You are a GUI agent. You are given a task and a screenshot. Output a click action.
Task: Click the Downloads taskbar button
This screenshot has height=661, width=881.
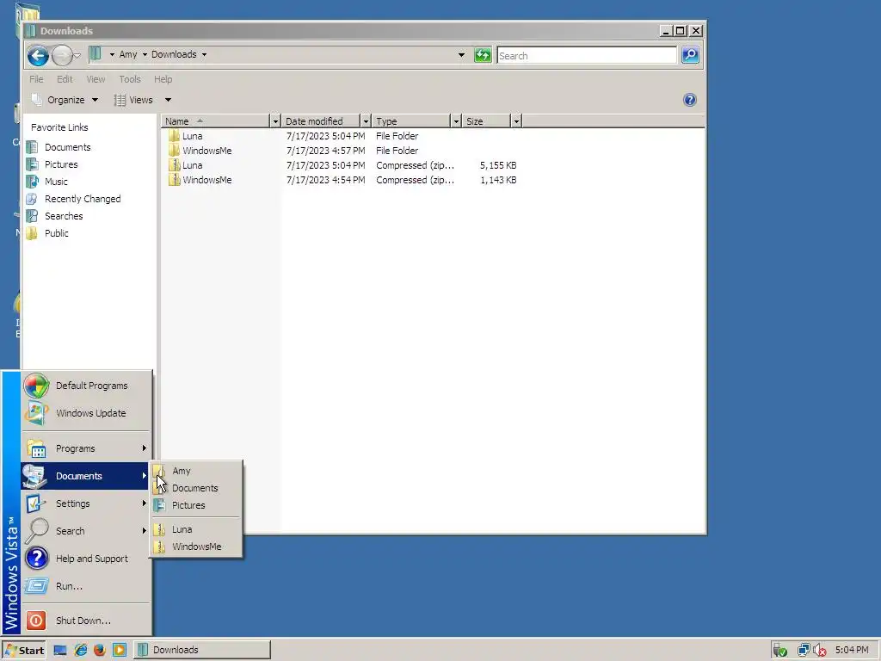click(x=202, y=651)
